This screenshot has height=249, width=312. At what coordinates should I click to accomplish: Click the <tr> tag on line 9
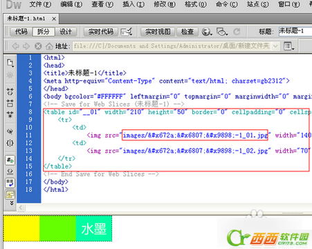point(65,120)
